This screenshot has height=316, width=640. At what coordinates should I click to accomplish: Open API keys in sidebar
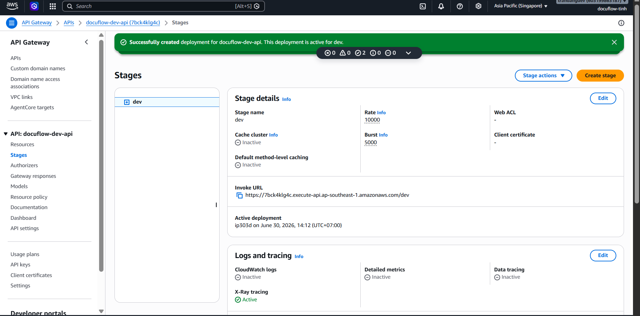click(x=20, y=265)
